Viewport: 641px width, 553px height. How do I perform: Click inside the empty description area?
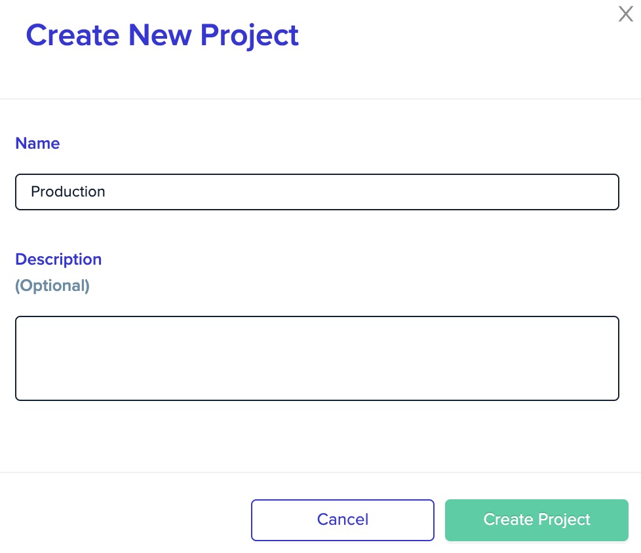[x=317, y=358]
